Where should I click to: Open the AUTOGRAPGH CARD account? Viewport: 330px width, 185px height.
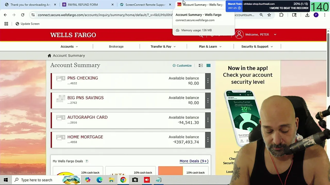click(87, 117)
